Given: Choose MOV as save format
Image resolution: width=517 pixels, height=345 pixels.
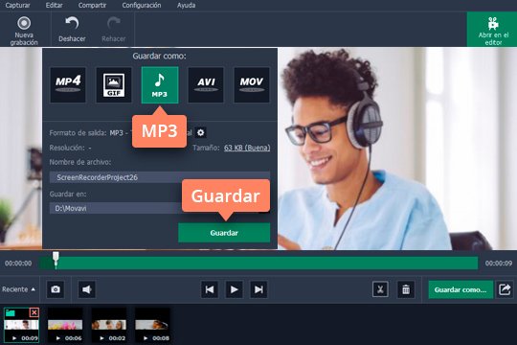Looking at the screenshot, I should click(x=252, y=85).
